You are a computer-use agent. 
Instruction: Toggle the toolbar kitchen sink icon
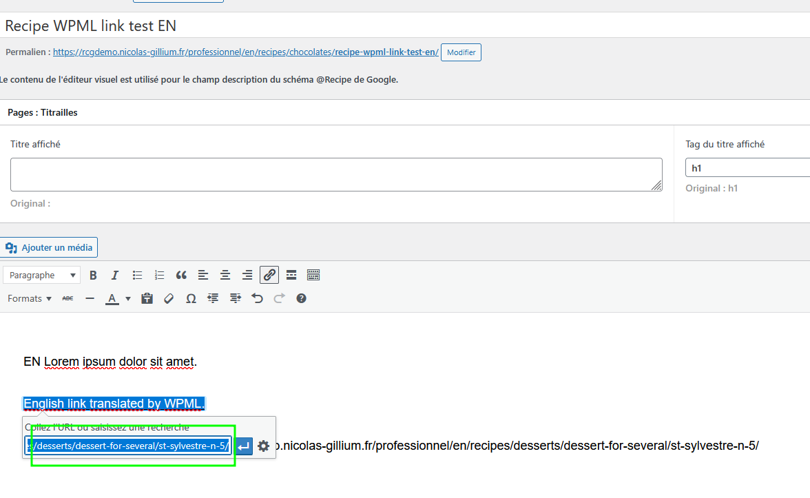tap(313, 276)
